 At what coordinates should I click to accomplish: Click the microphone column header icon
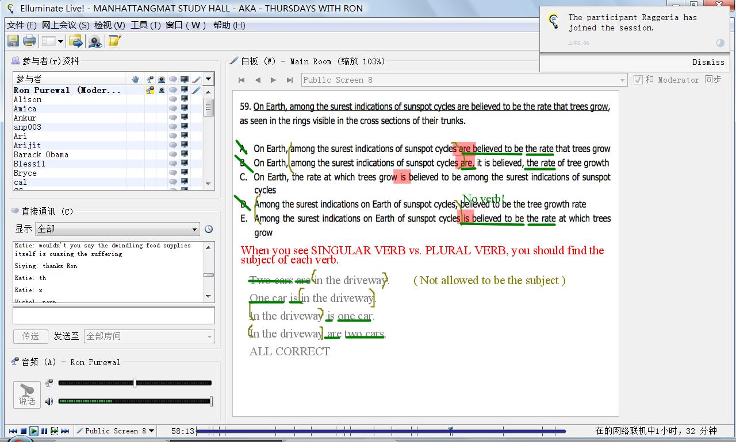[149, 79]
